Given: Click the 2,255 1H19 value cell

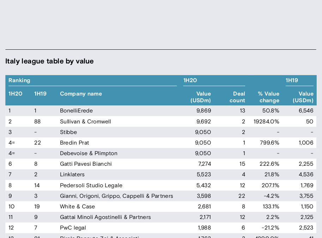Looking at the screenshot, I should (x=306, y=164).
